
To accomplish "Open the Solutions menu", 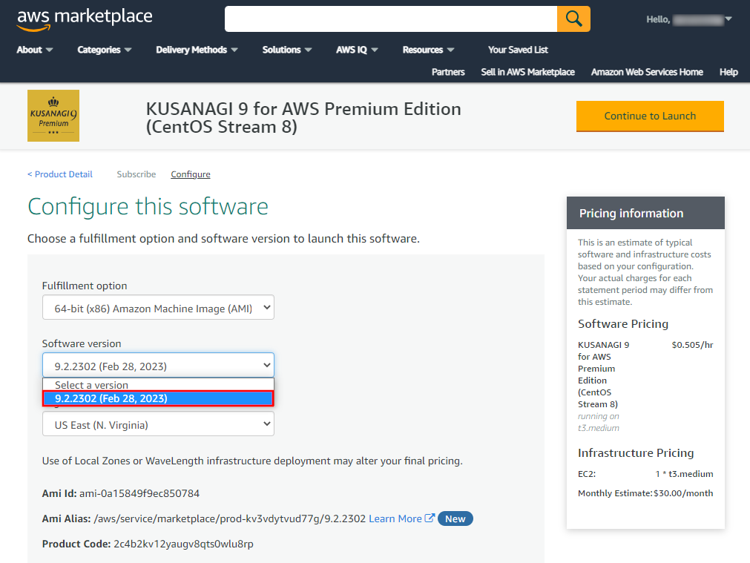I will 286,50.
